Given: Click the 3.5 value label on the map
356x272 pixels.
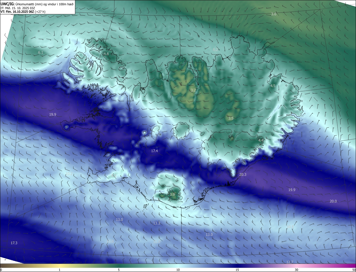Looking at the screenshot, I should (x=231, y=118).
